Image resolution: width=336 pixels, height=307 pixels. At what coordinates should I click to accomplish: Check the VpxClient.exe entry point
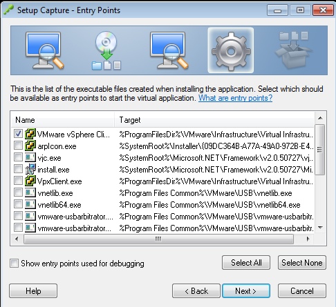[x=18, y=181]
